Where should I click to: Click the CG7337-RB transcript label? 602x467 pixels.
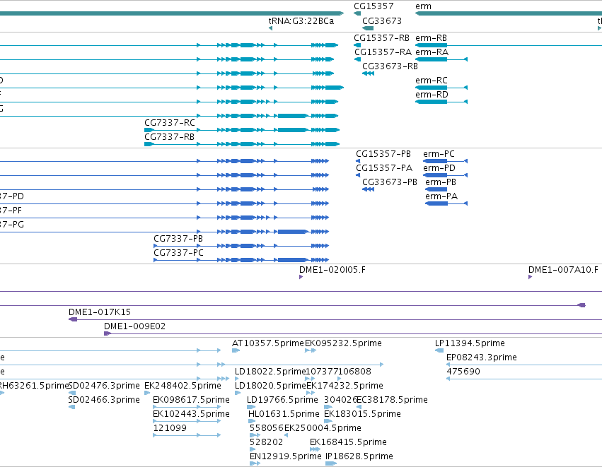(x=169, y=137)
